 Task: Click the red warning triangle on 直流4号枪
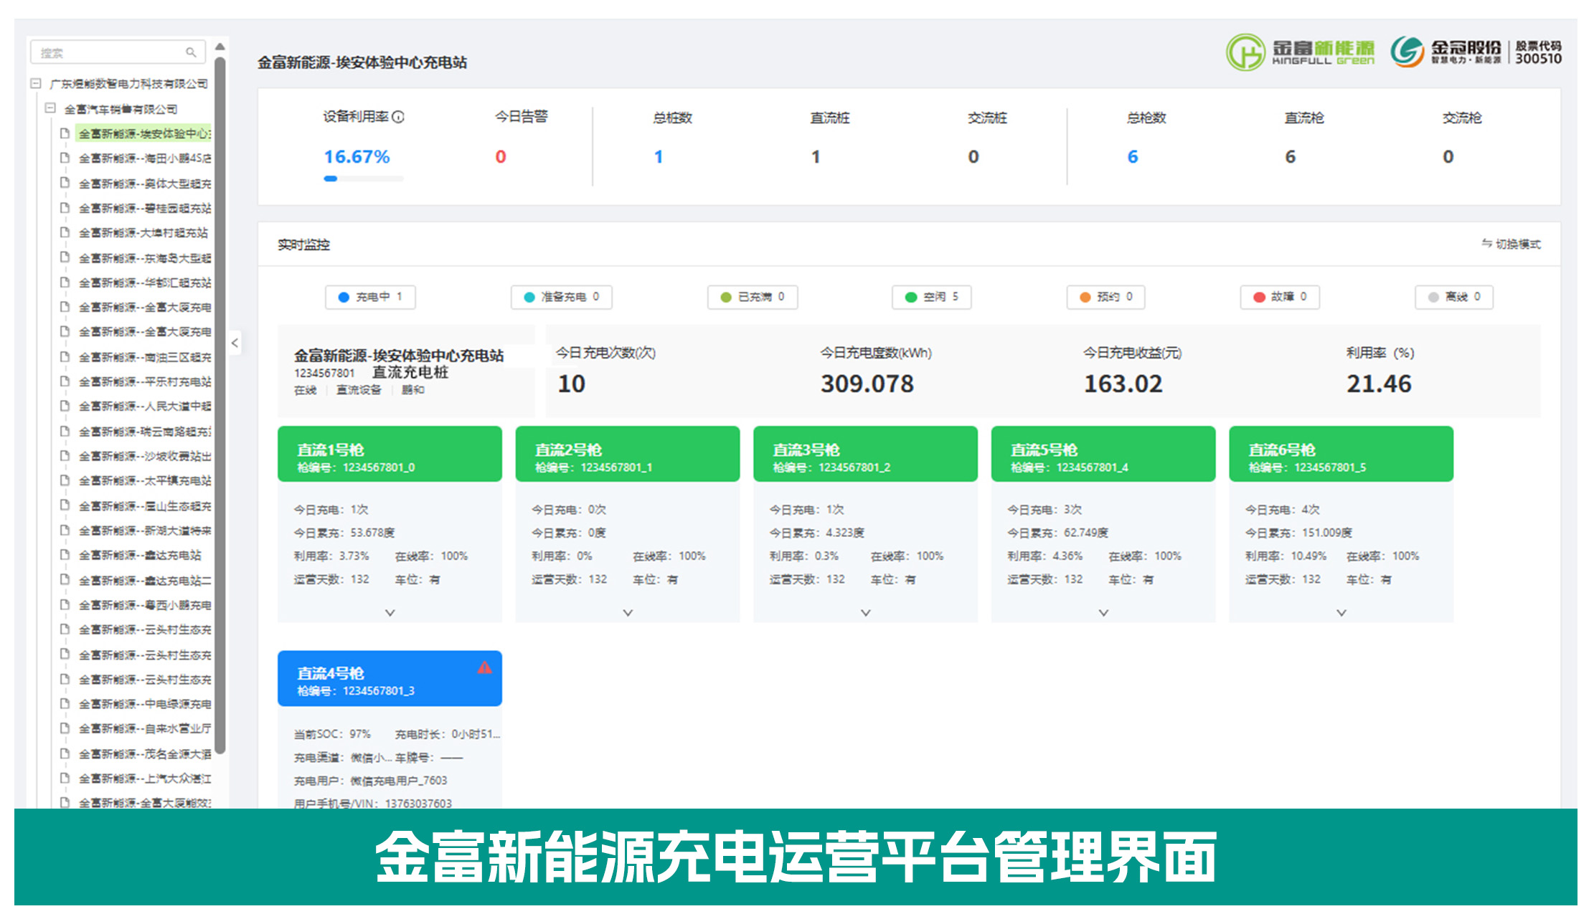click(x=485, y=667)
